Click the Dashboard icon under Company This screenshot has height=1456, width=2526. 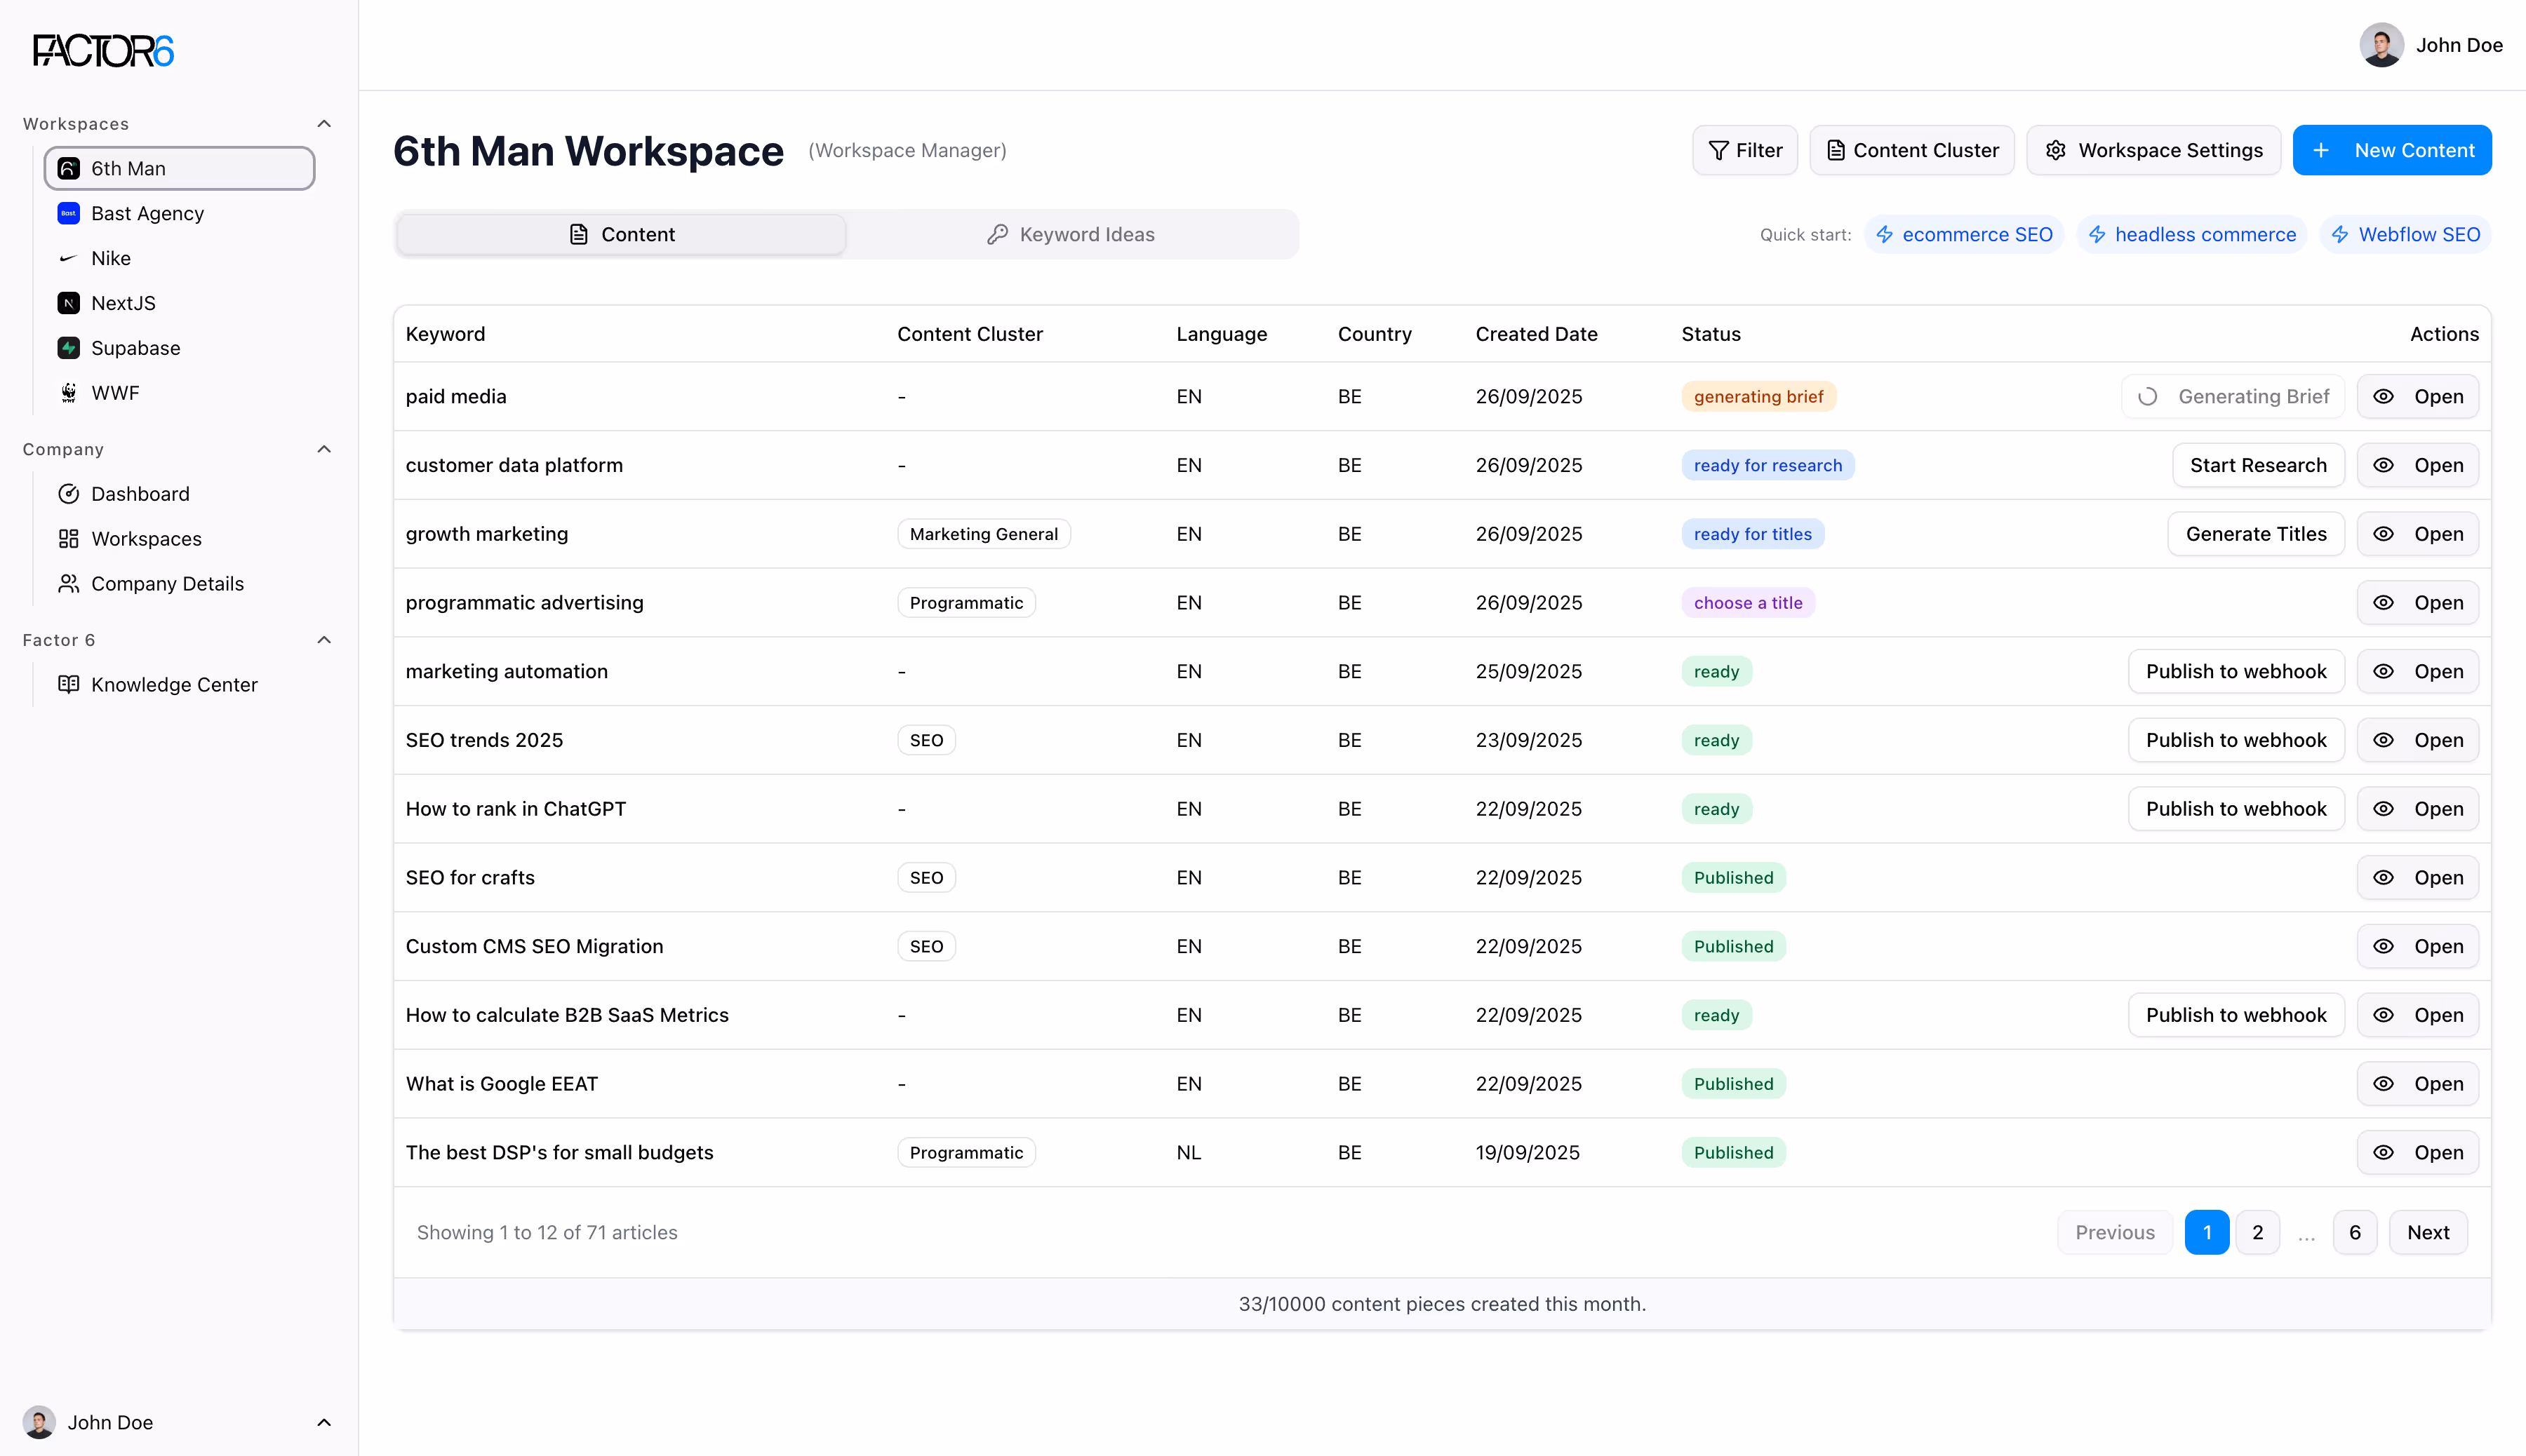68,493
